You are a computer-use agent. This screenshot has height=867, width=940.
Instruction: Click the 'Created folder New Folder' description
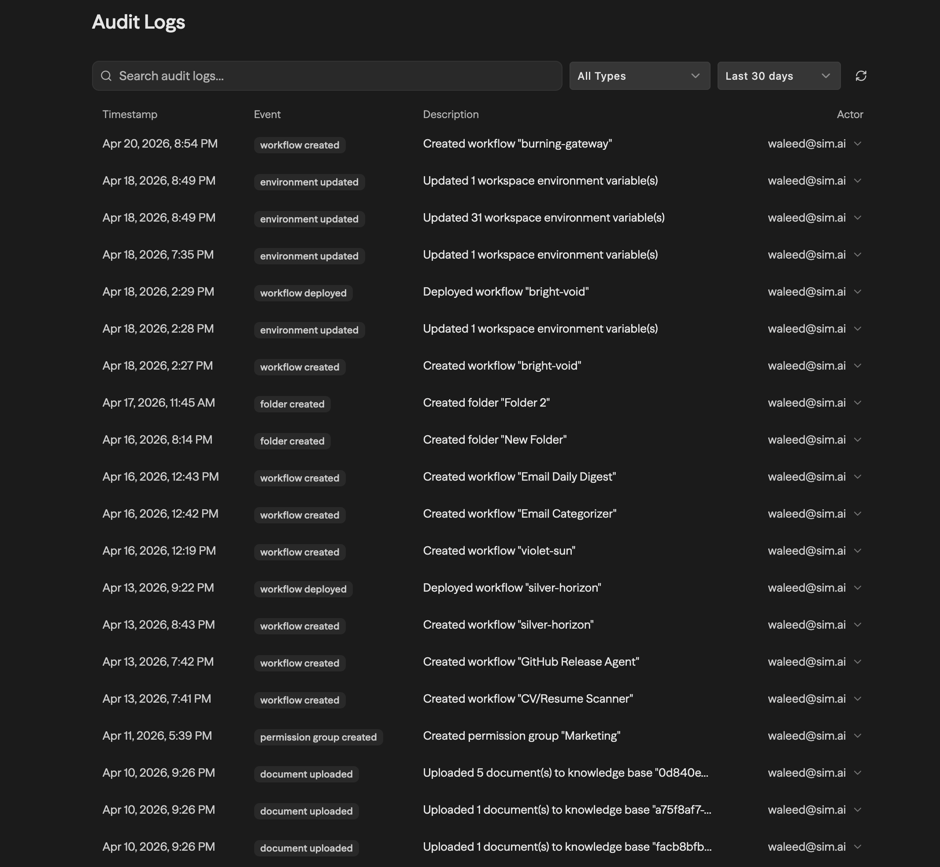pyautogui.click(x=494, y=440)
